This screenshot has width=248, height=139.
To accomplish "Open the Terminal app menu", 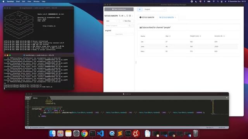I will click(x=10, y=2).
